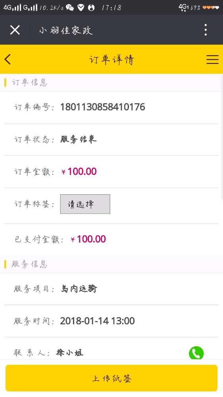The image size is (223, 397).
Task: Tap the 服务信息 section header
Action: coord(30,264)
